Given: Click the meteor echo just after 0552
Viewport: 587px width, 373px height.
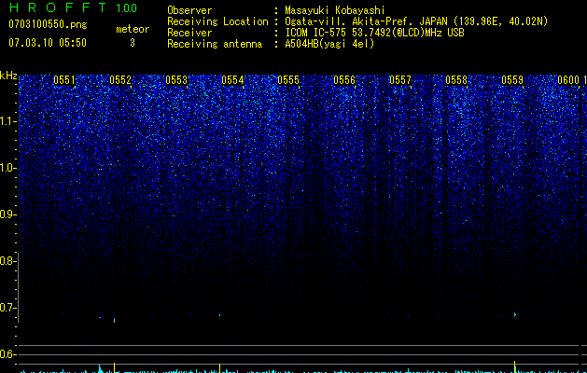Looking at the screenshot, I should click(x=114, y=320).
